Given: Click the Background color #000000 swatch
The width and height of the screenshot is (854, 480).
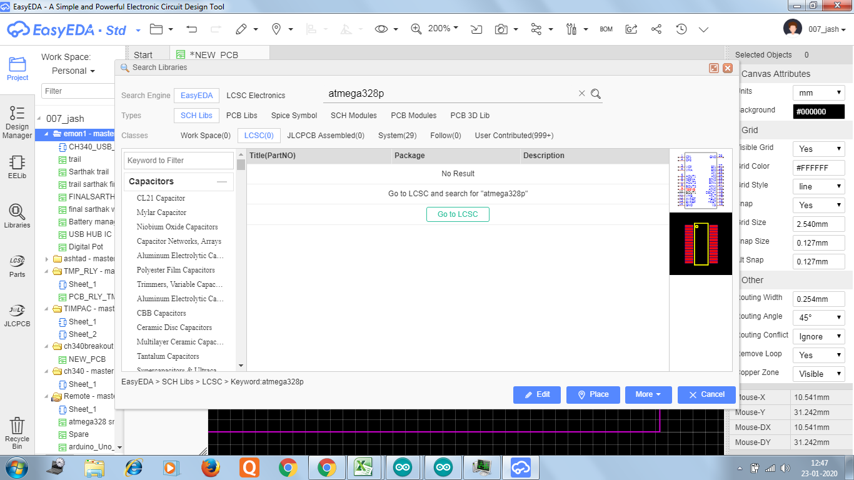Looking at the screenshot, I should click(x=818, y=111).
